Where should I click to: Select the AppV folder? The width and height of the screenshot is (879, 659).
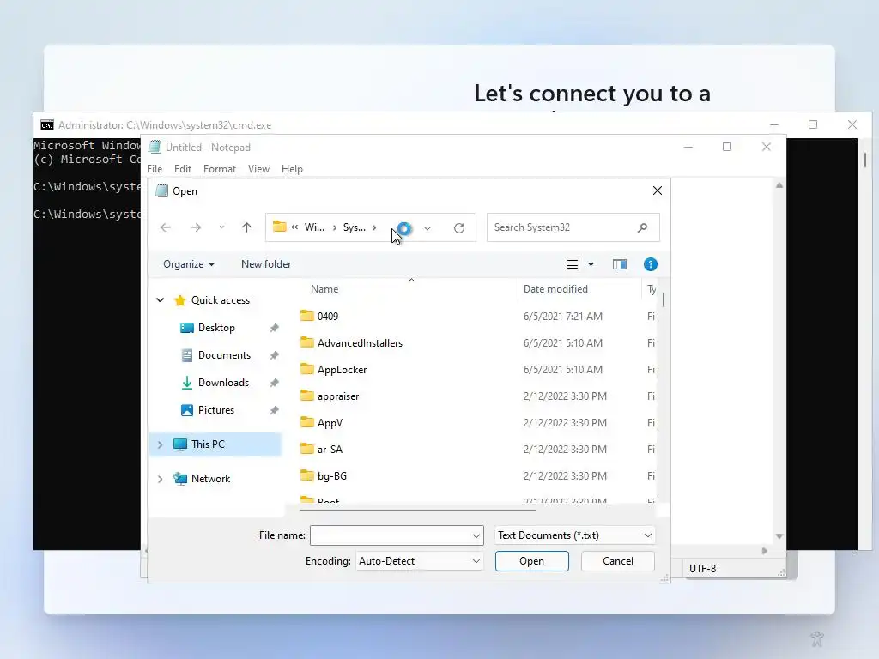[x=330, y=423]
